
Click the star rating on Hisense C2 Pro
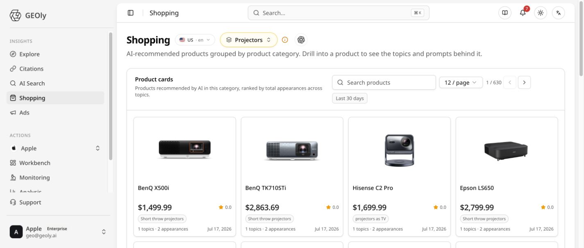(440, 207)
